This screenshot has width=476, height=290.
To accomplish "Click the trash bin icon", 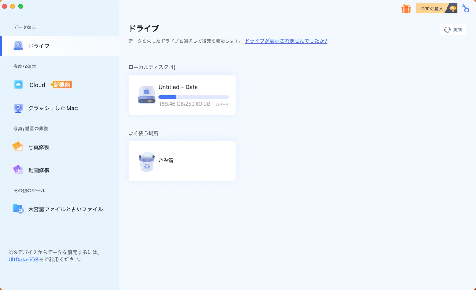I will click(147, 162).
